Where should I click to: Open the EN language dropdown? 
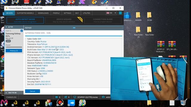click(111, 13)
